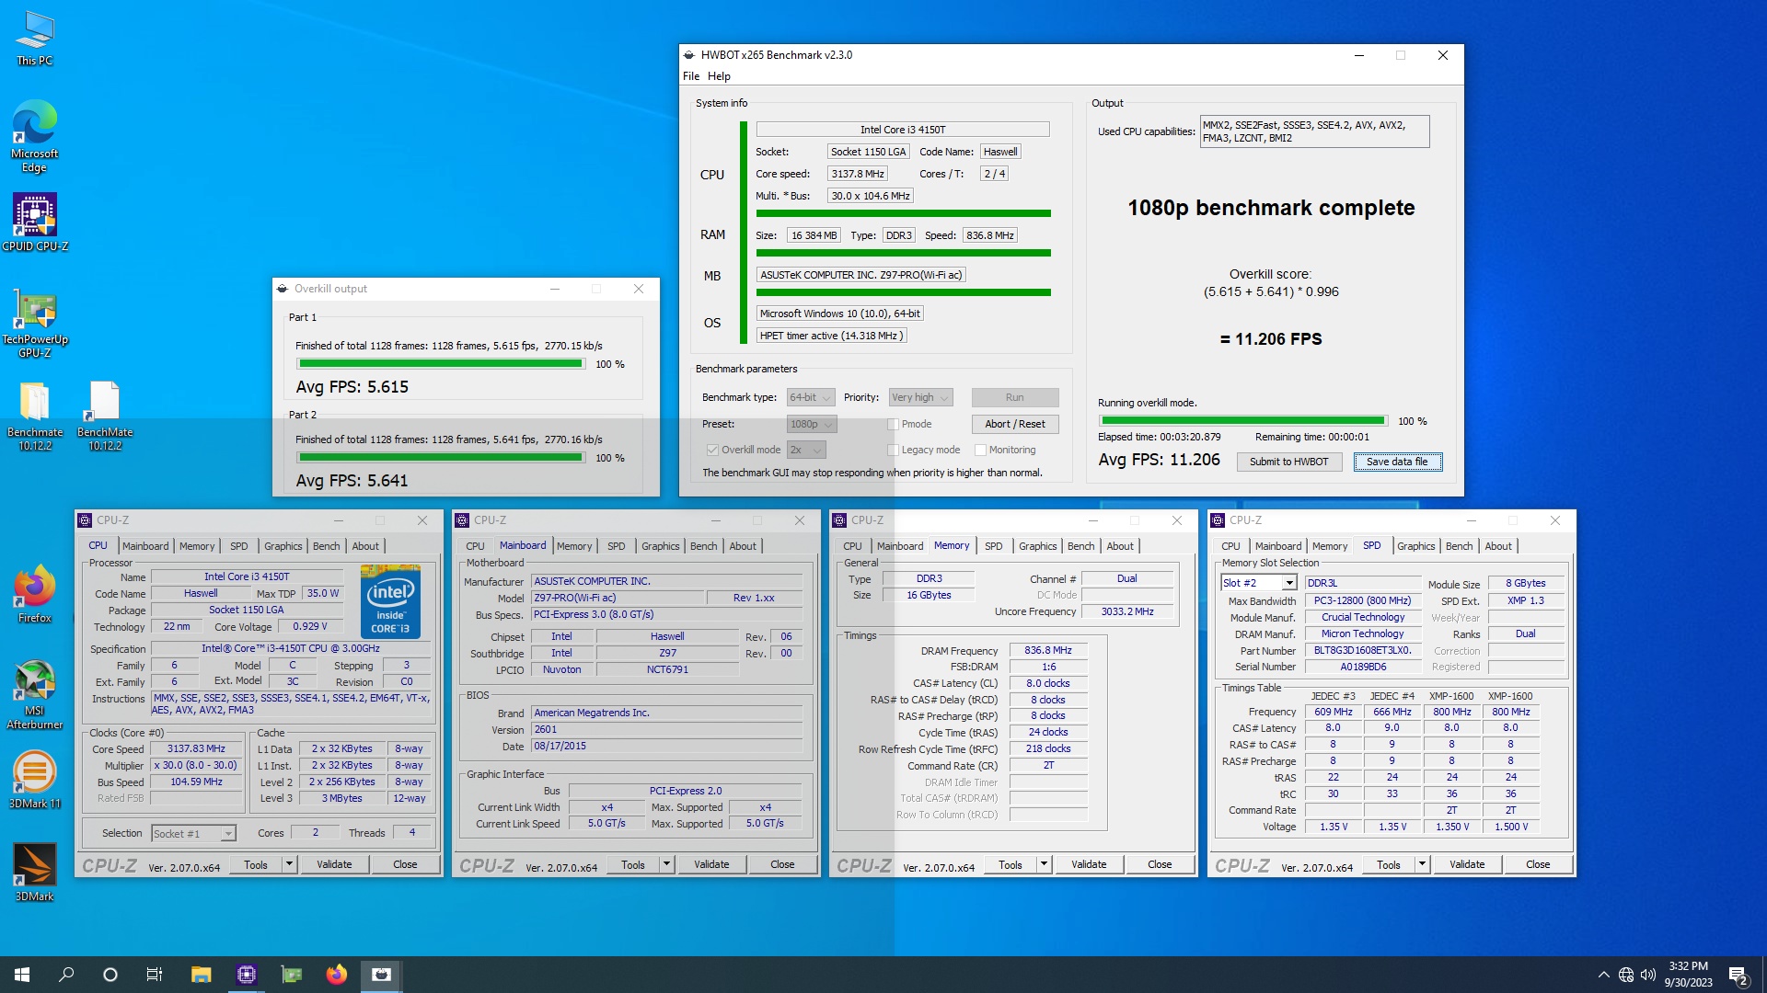
Task: Toggle Overkill mode checkbox
Action: click(x=712, y=450)
